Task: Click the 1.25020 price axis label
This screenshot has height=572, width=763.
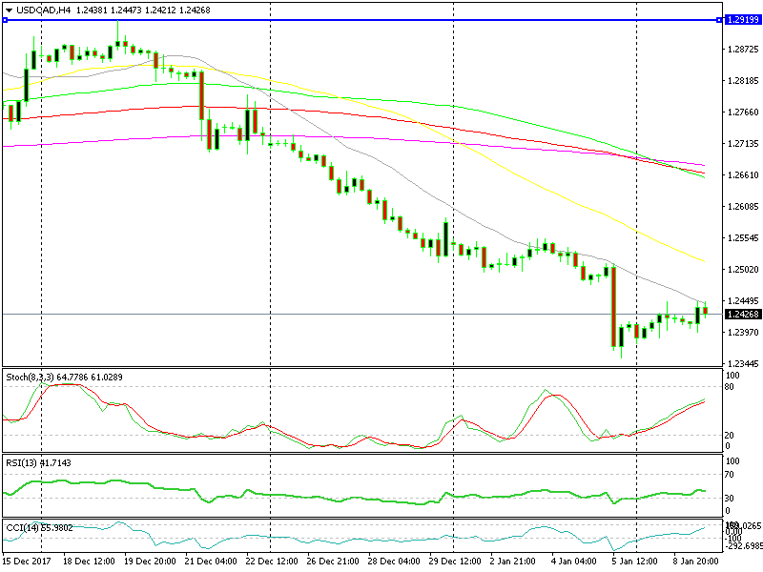Action: pyautogui.click(x=743, y=270)
